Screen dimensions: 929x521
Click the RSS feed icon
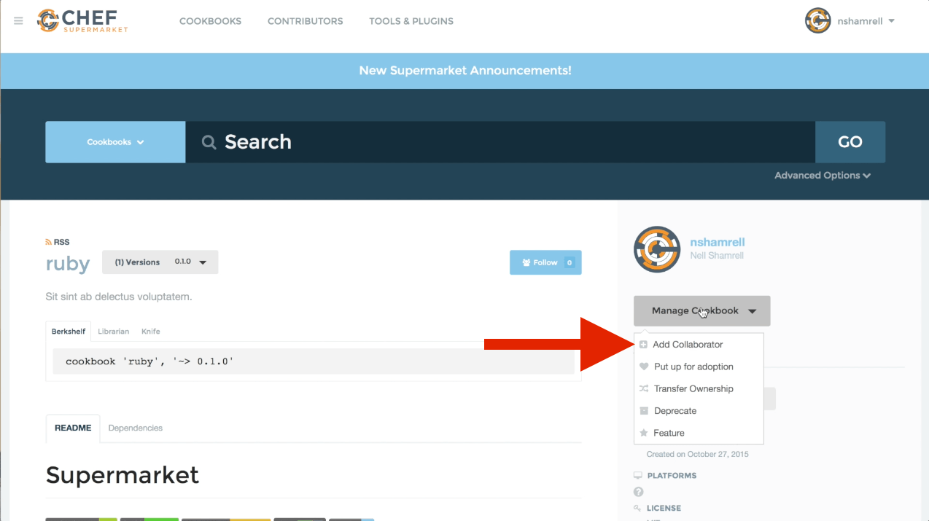[x=50, y=241]
